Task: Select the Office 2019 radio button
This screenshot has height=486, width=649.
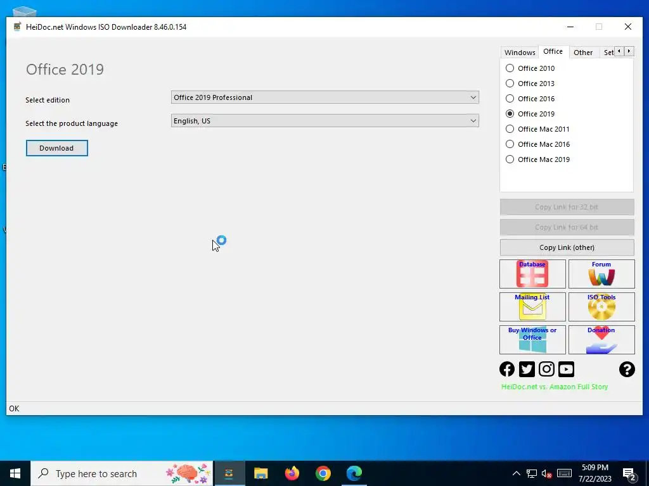Action: 510,114
